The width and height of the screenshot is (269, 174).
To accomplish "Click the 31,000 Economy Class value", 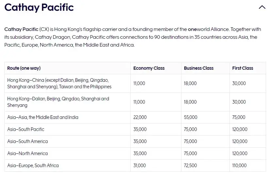I will [x=140, y=166].
